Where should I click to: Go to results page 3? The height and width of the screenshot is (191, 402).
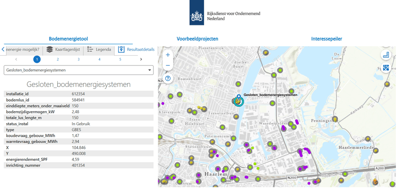click(78, 59)
